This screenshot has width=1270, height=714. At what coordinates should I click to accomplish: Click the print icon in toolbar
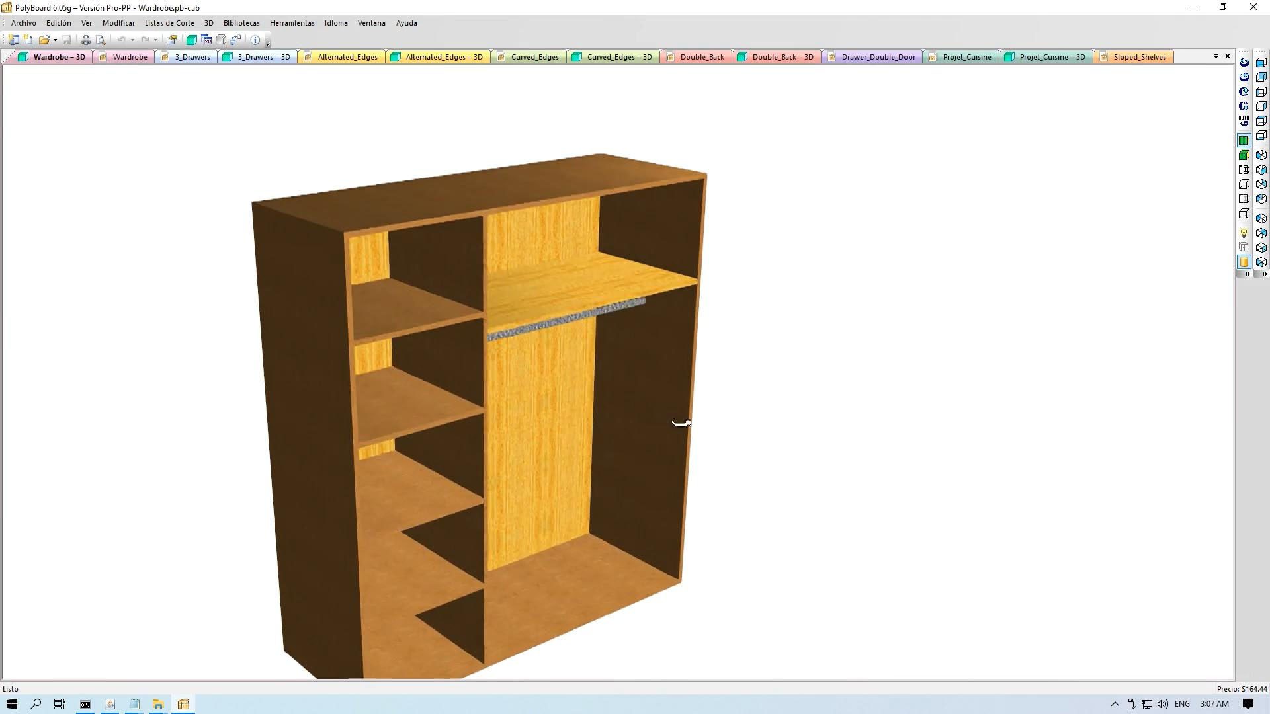coord(85,40)
